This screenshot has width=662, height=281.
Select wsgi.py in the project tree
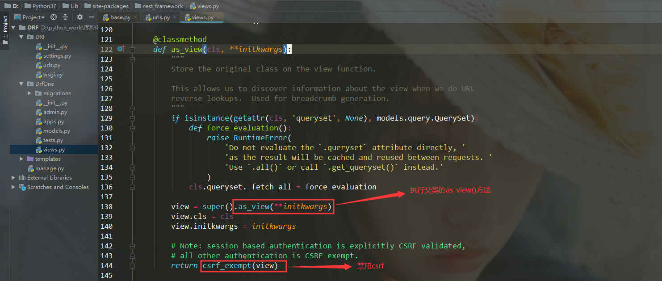[54, 75]
